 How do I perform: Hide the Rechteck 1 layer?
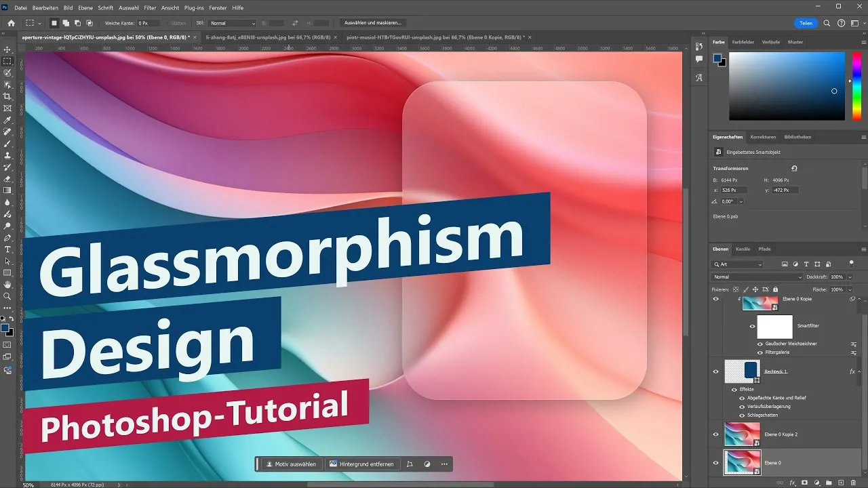point(715,371)
